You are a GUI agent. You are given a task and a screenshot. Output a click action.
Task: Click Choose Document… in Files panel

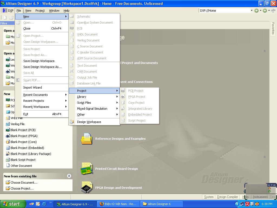coord(24,183)
